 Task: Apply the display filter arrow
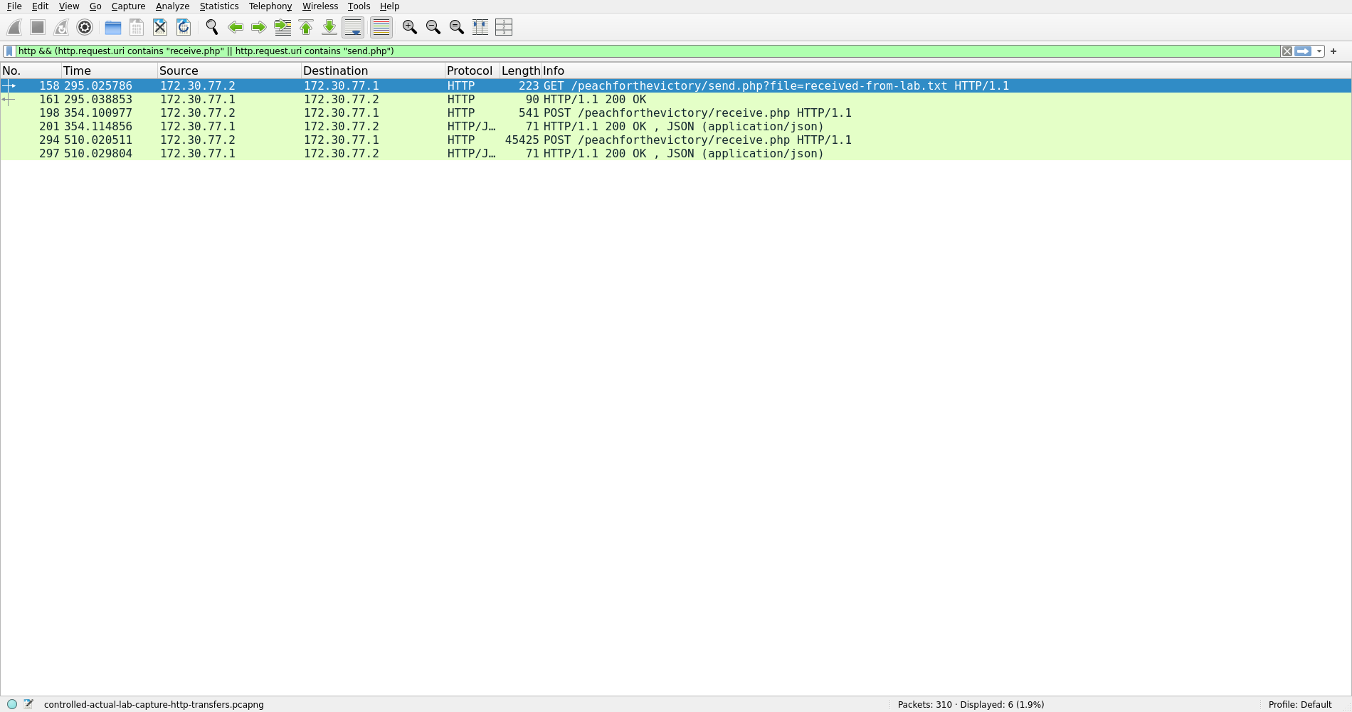(1303, 51)
